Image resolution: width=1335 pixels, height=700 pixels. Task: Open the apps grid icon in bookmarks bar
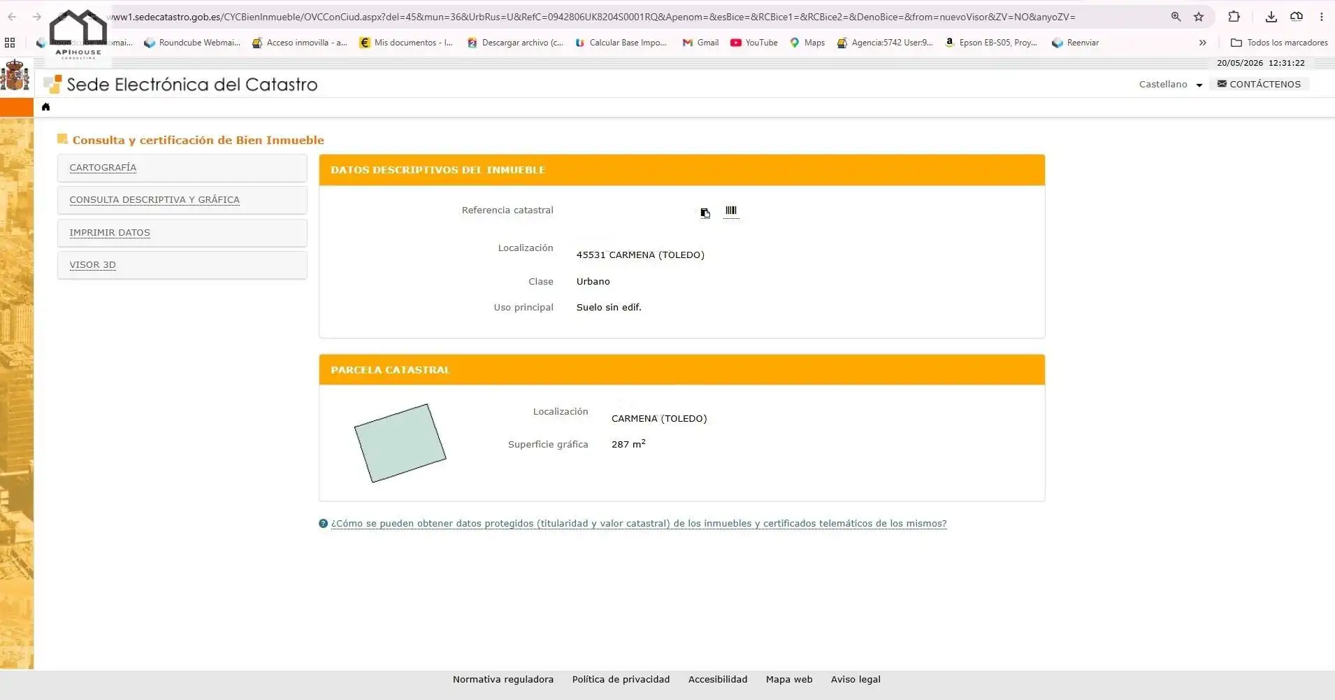pos(10,43)
